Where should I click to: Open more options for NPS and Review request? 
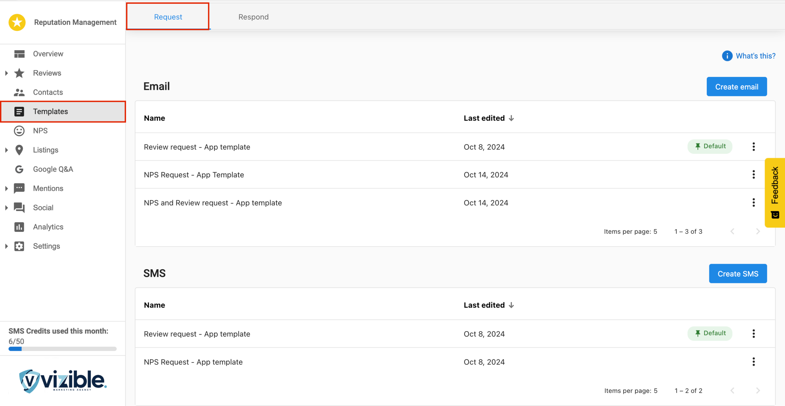753,203
